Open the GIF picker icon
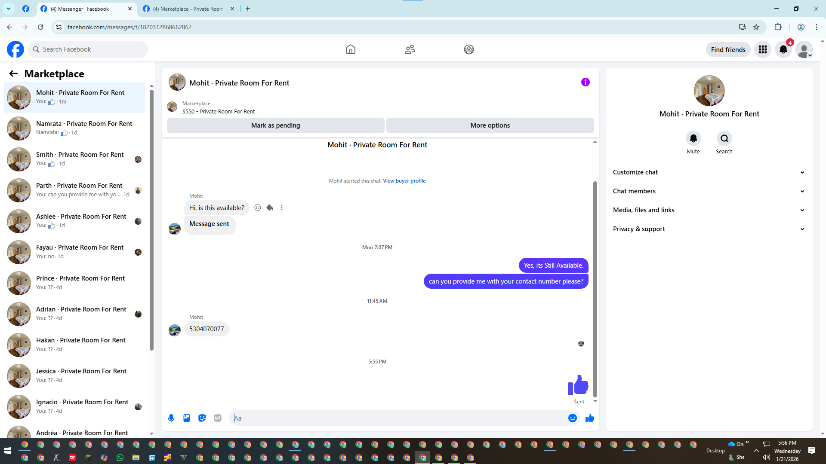 click(x=218, y=418)
